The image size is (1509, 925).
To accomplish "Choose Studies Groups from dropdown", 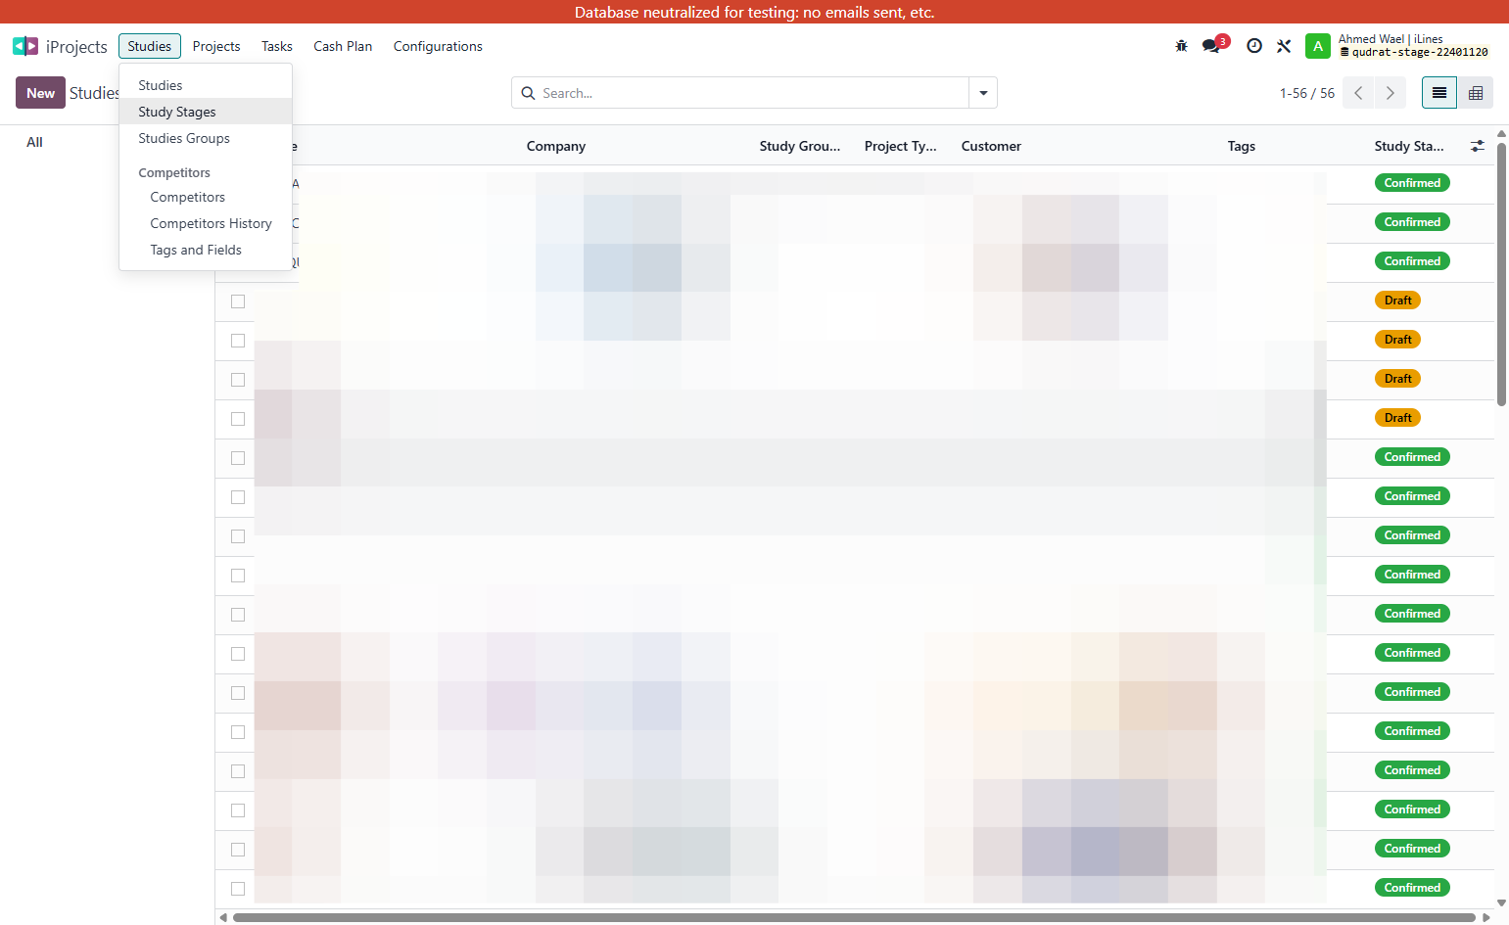I will click(206, 138).
